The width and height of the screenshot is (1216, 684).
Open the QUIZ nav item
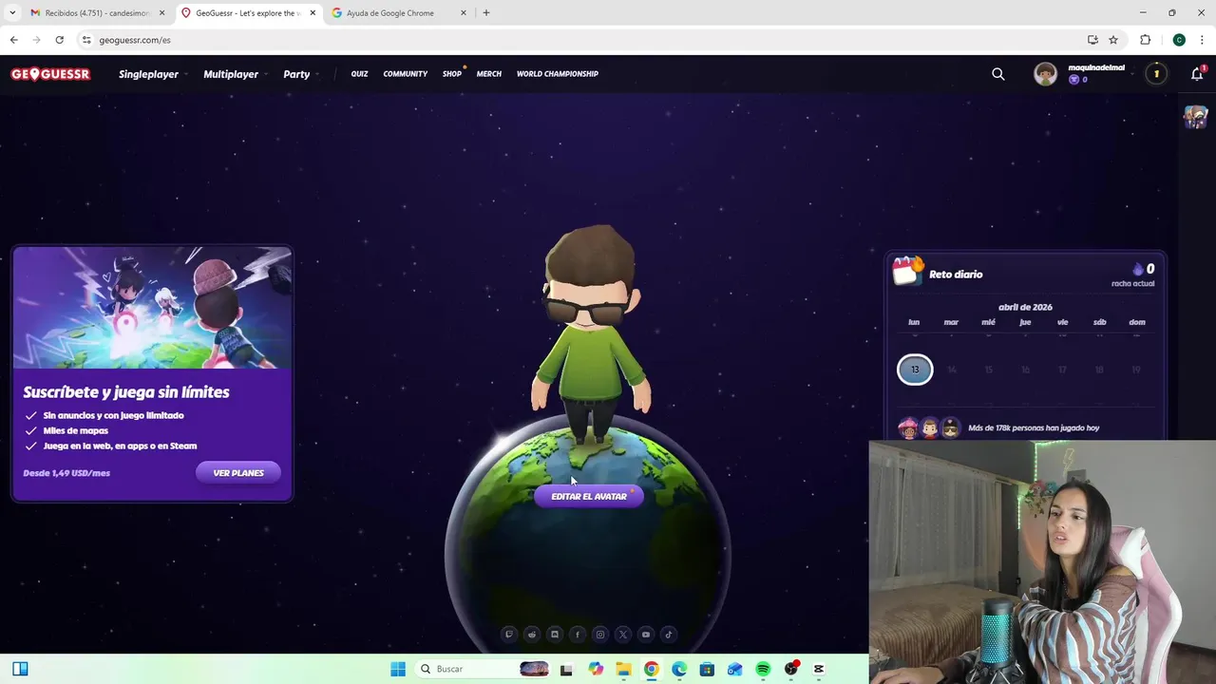359,74
